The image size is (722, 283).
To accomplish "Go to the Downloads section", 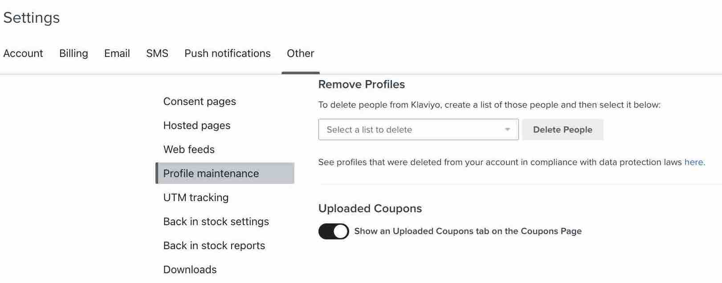I will click(x=190, y=269).
